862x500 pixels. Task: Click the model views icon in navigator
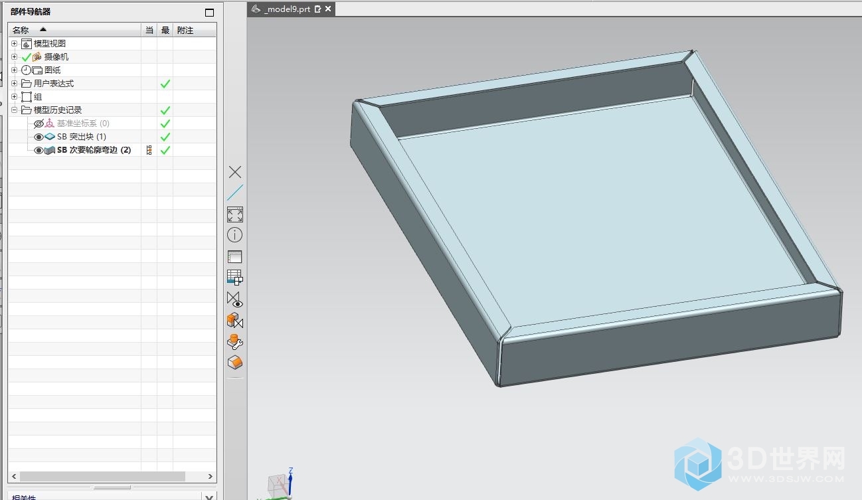click(27, 44)
